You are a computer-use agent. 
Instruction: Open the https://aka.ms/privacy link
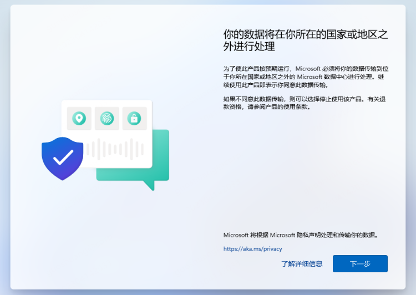click(x=252, y=249)
